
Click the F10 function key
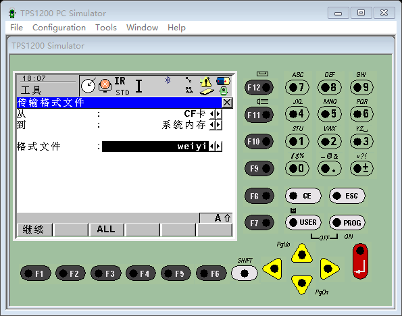(259, 142)
